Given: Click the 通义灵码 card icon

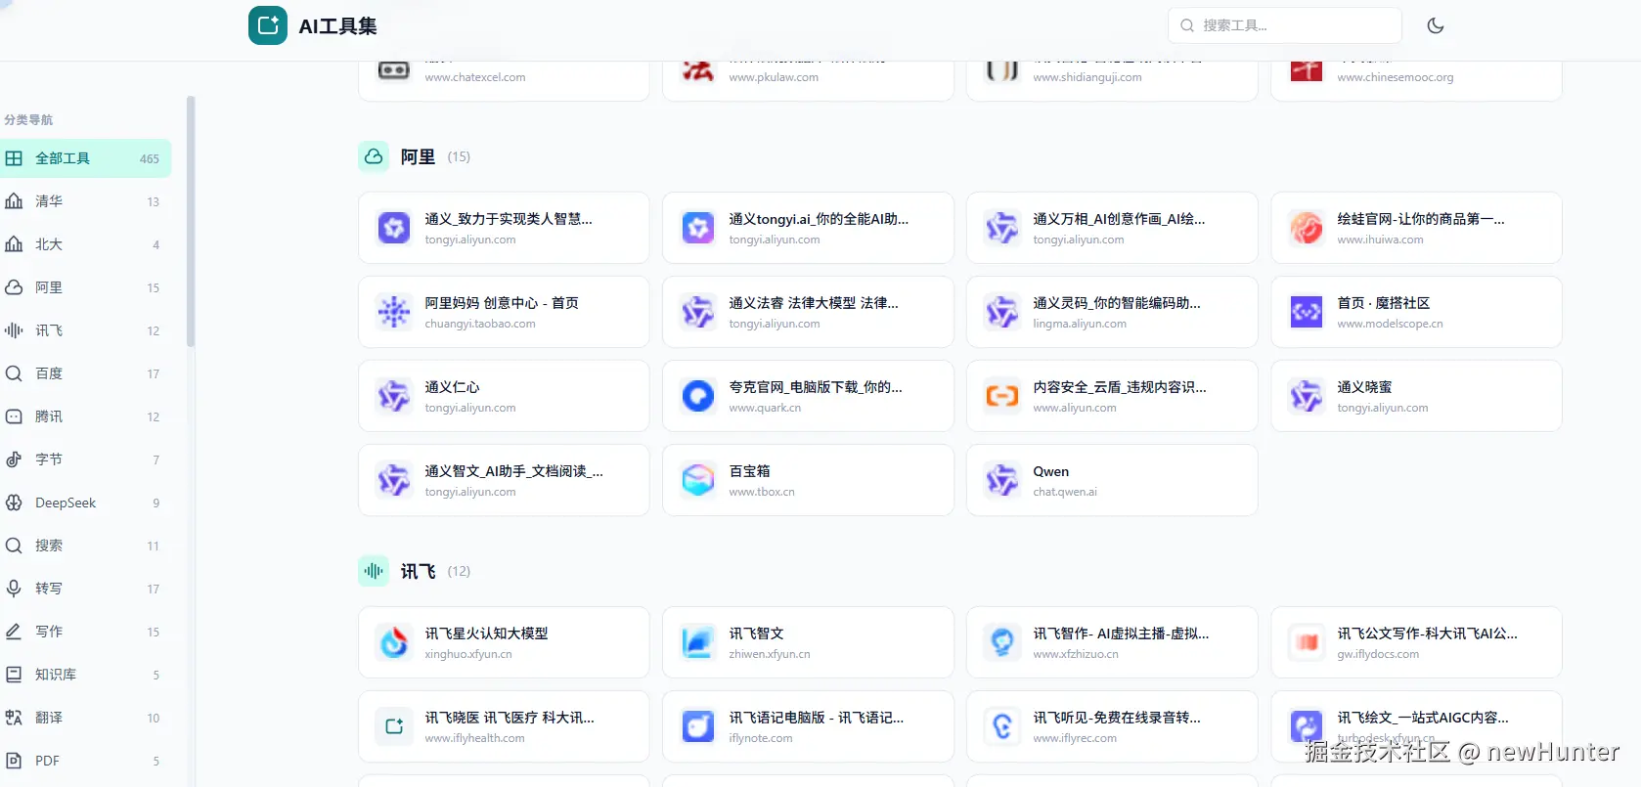Looking at the screenshot, I should click(1002, 312).
